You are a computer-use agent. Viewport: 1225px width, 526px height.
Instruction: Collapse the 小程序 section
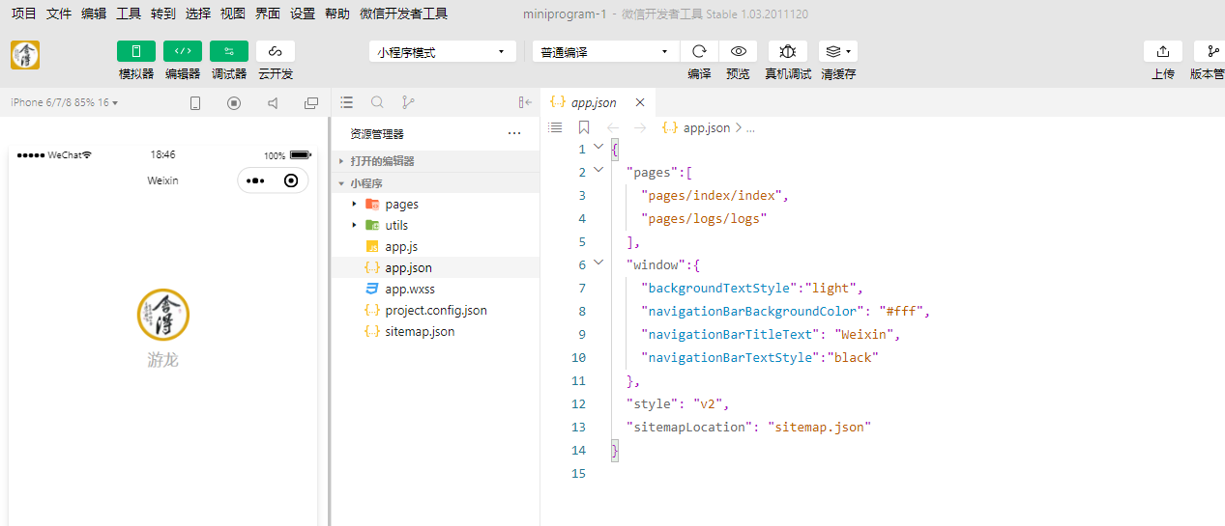coord(436,182)
